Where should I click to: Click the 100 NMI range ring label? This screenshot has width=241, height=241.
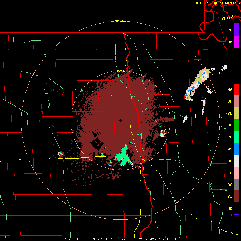pos(120,21)
